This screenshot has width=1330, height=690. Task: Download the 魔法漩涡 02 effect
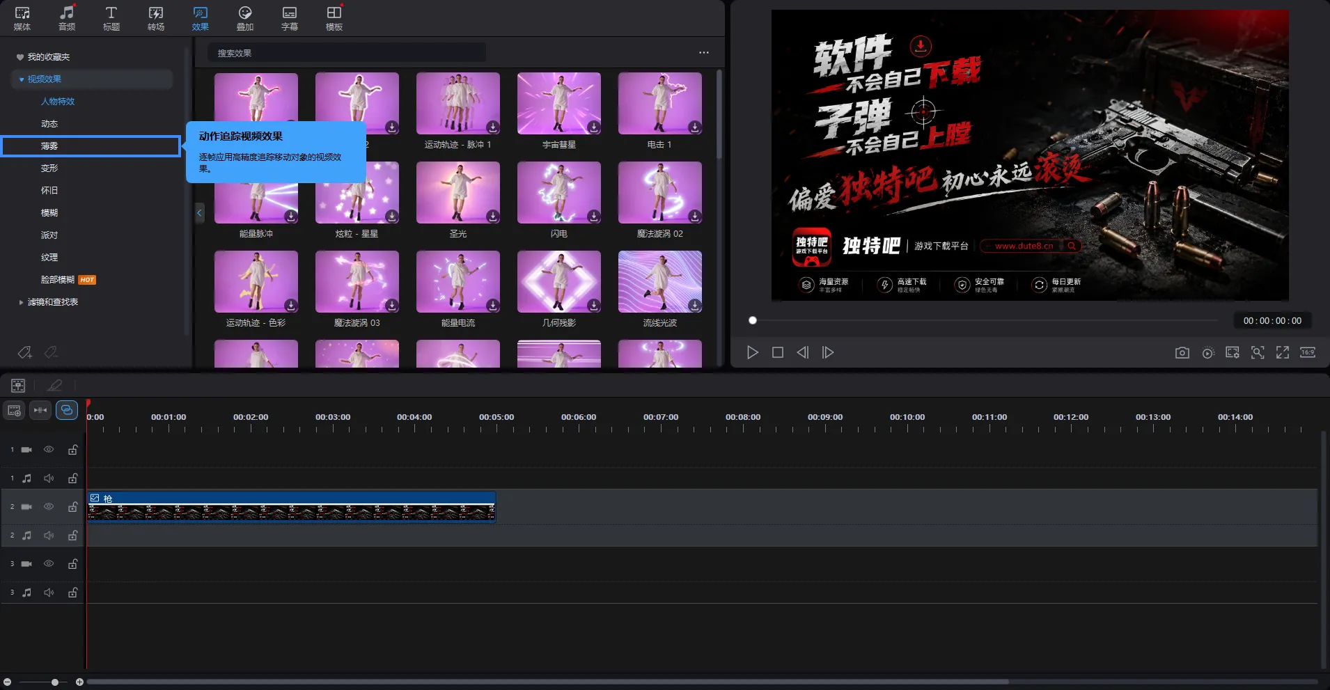[x=695, y=217]
